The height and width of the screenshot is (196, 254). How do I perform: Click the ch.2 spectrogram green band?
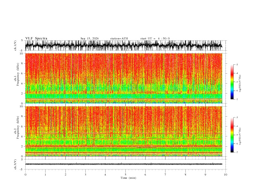pyautogui.click(x=123, y=150)
